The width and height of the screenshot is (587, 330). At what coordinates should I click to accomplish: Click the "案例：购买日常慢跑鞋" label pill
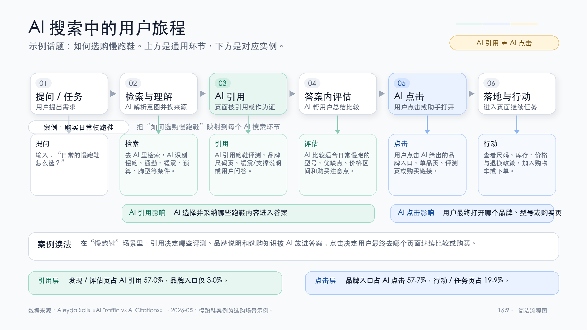pos(79,127)
